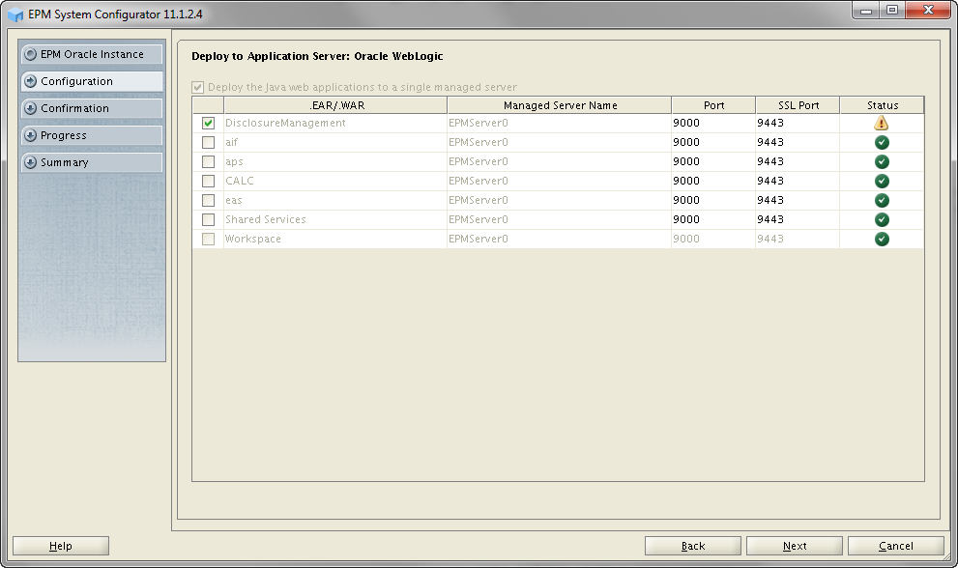
Task: Click the EPM Configurator title bar app icon
Action: (x=15, y=14)
